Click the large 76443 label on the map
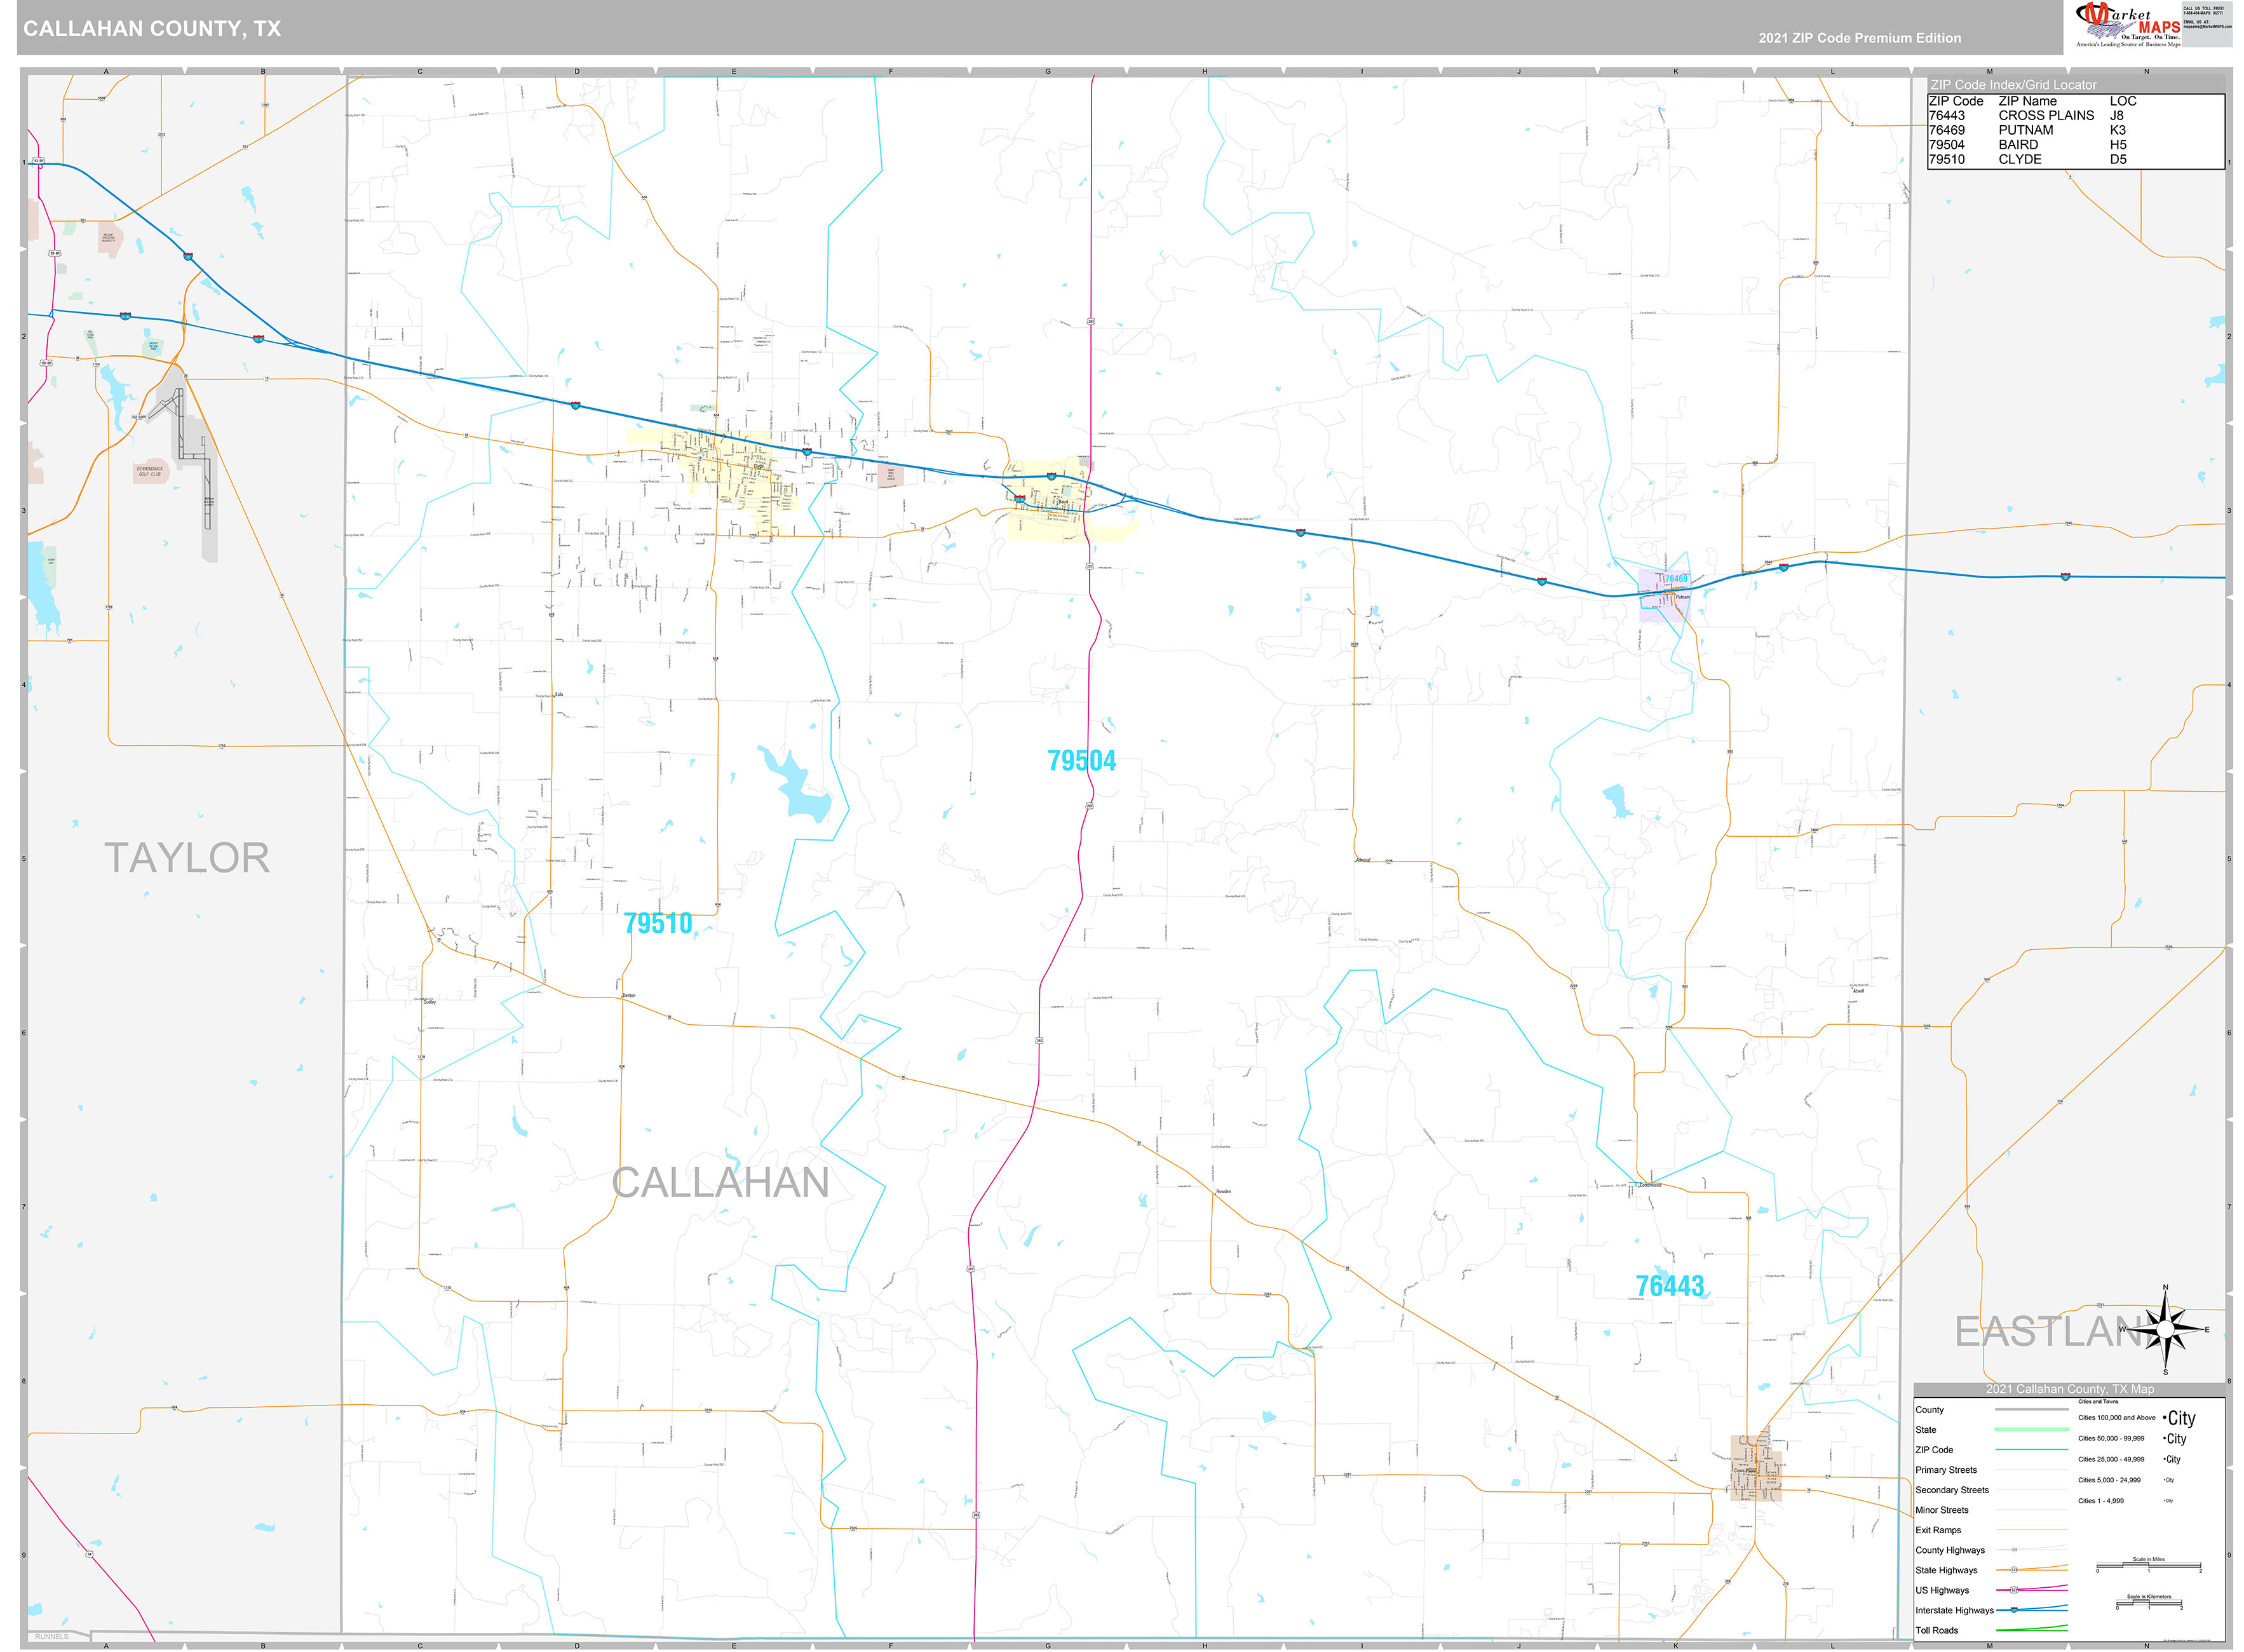The image size is (2244, 1652). pyautogui.click(x=1669, y=1286)
